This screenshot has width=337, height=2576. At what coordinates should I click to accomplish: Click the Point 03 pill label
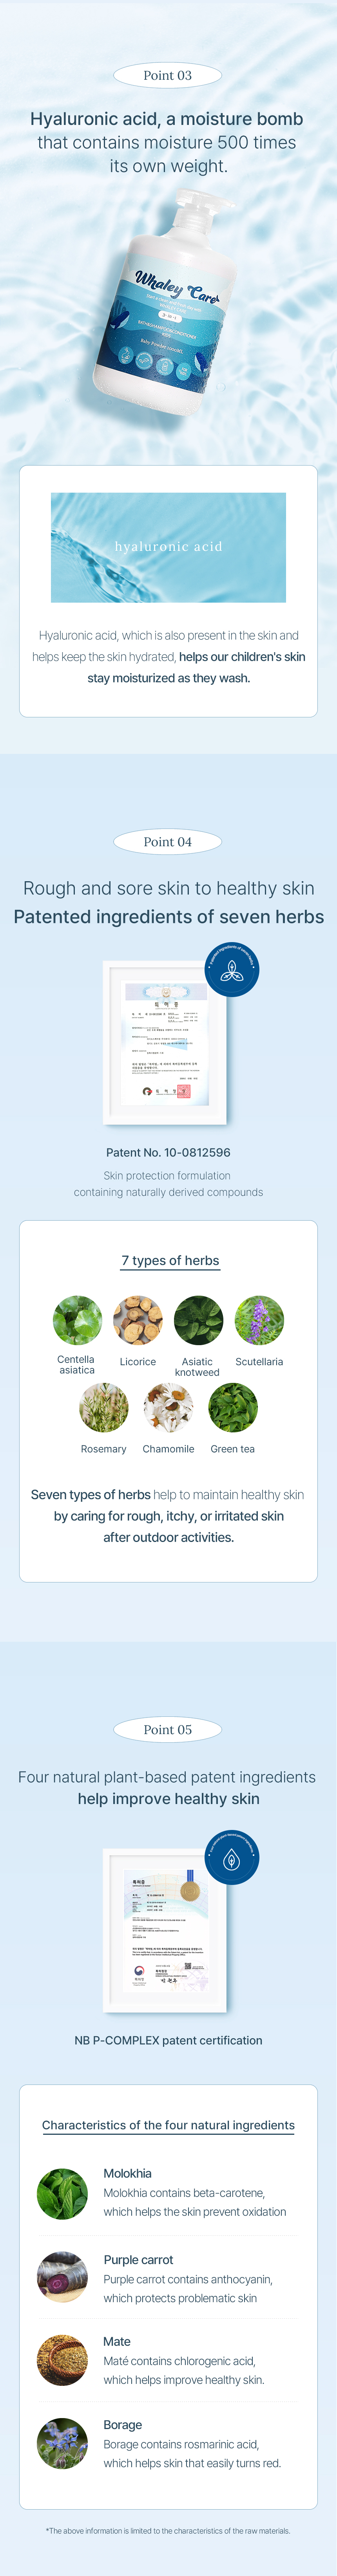click(x=167, y=75)
